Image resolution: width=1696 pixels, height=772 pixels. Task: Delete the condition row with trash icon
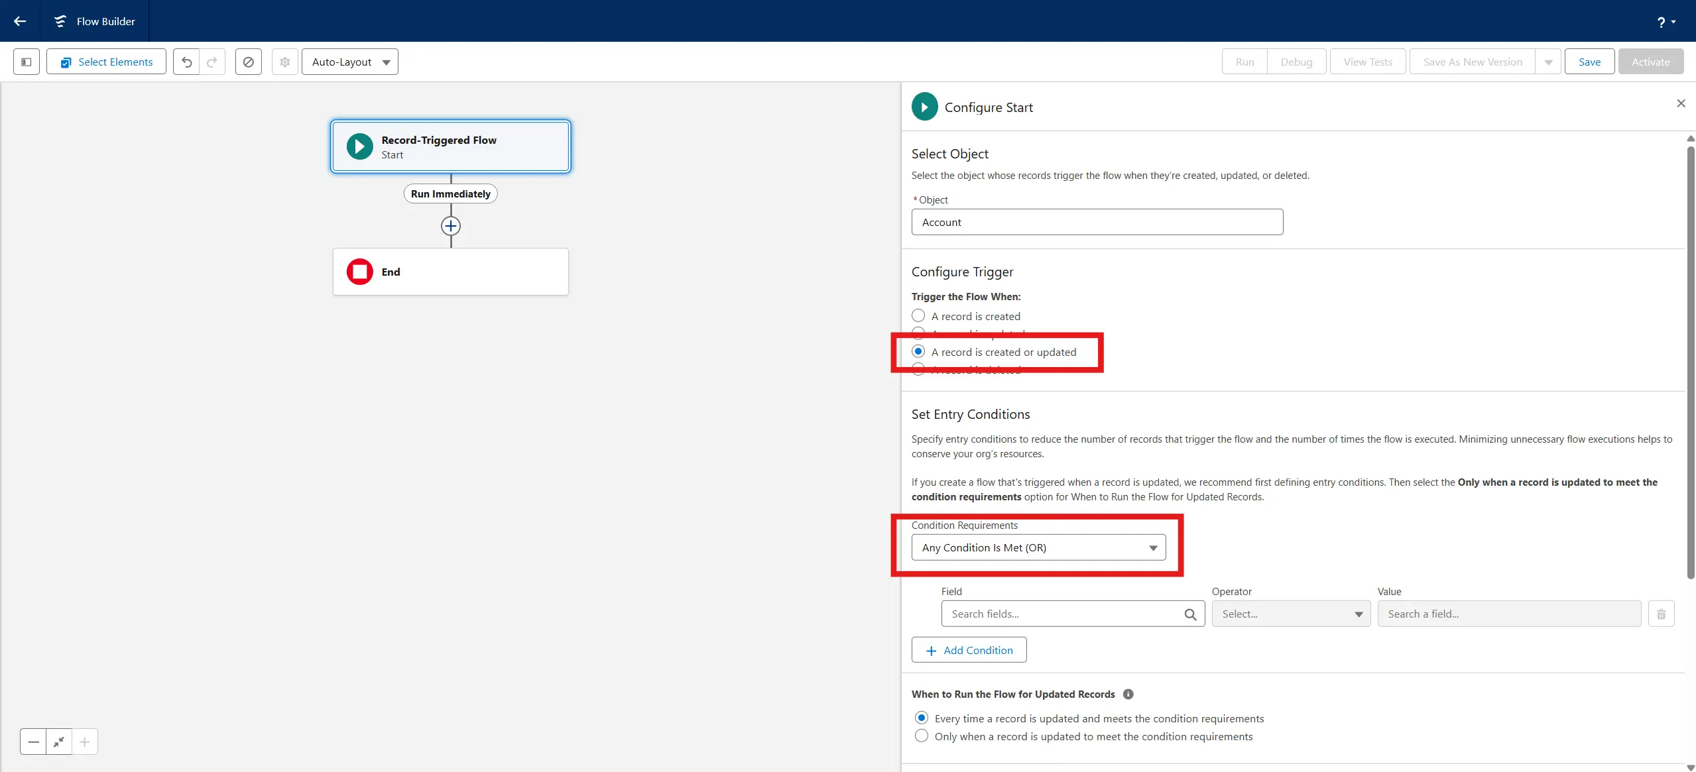pos(1661,614)
